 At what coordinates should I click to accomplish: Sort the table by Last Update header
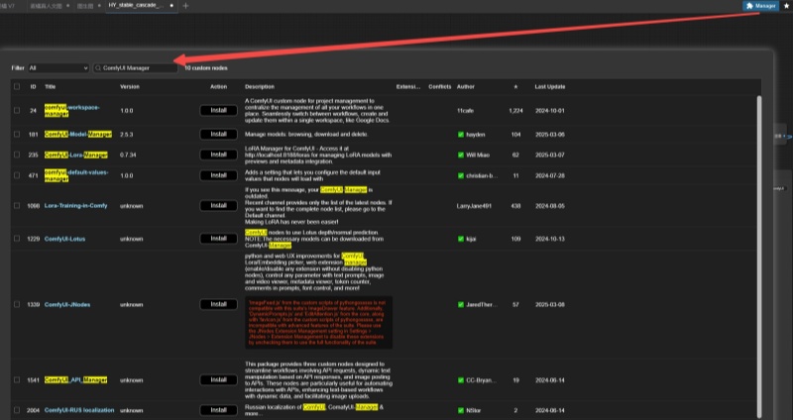click(550, 87)
